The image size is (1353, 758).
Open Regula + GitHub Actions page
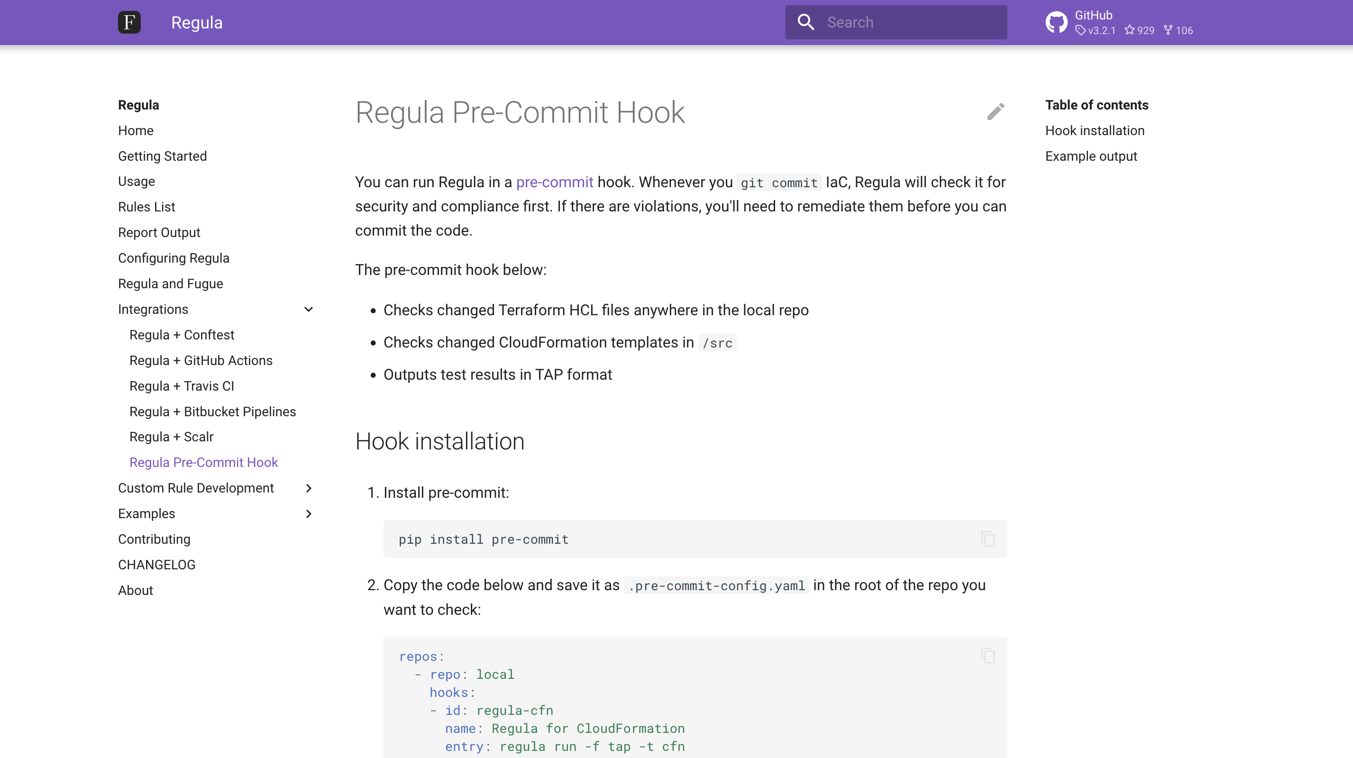[x=201, y=360]
